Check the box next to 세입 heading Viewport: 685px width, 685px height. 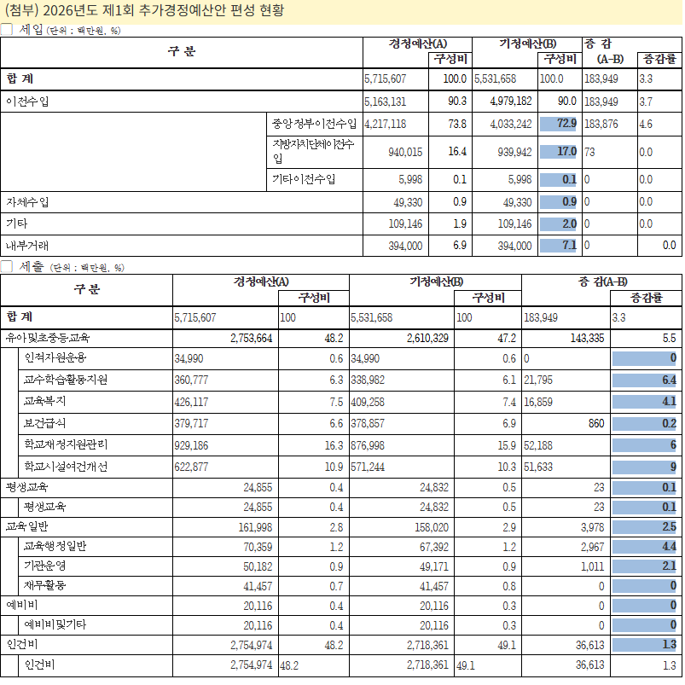pos(7,29)
